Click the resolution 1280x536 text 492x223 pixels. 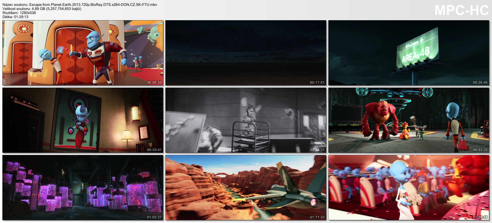(x=19, y=13)
